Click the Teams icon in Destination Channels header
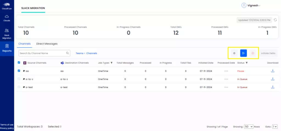Image resolution: width=281 pixels, height=131 pixels. 62,63
